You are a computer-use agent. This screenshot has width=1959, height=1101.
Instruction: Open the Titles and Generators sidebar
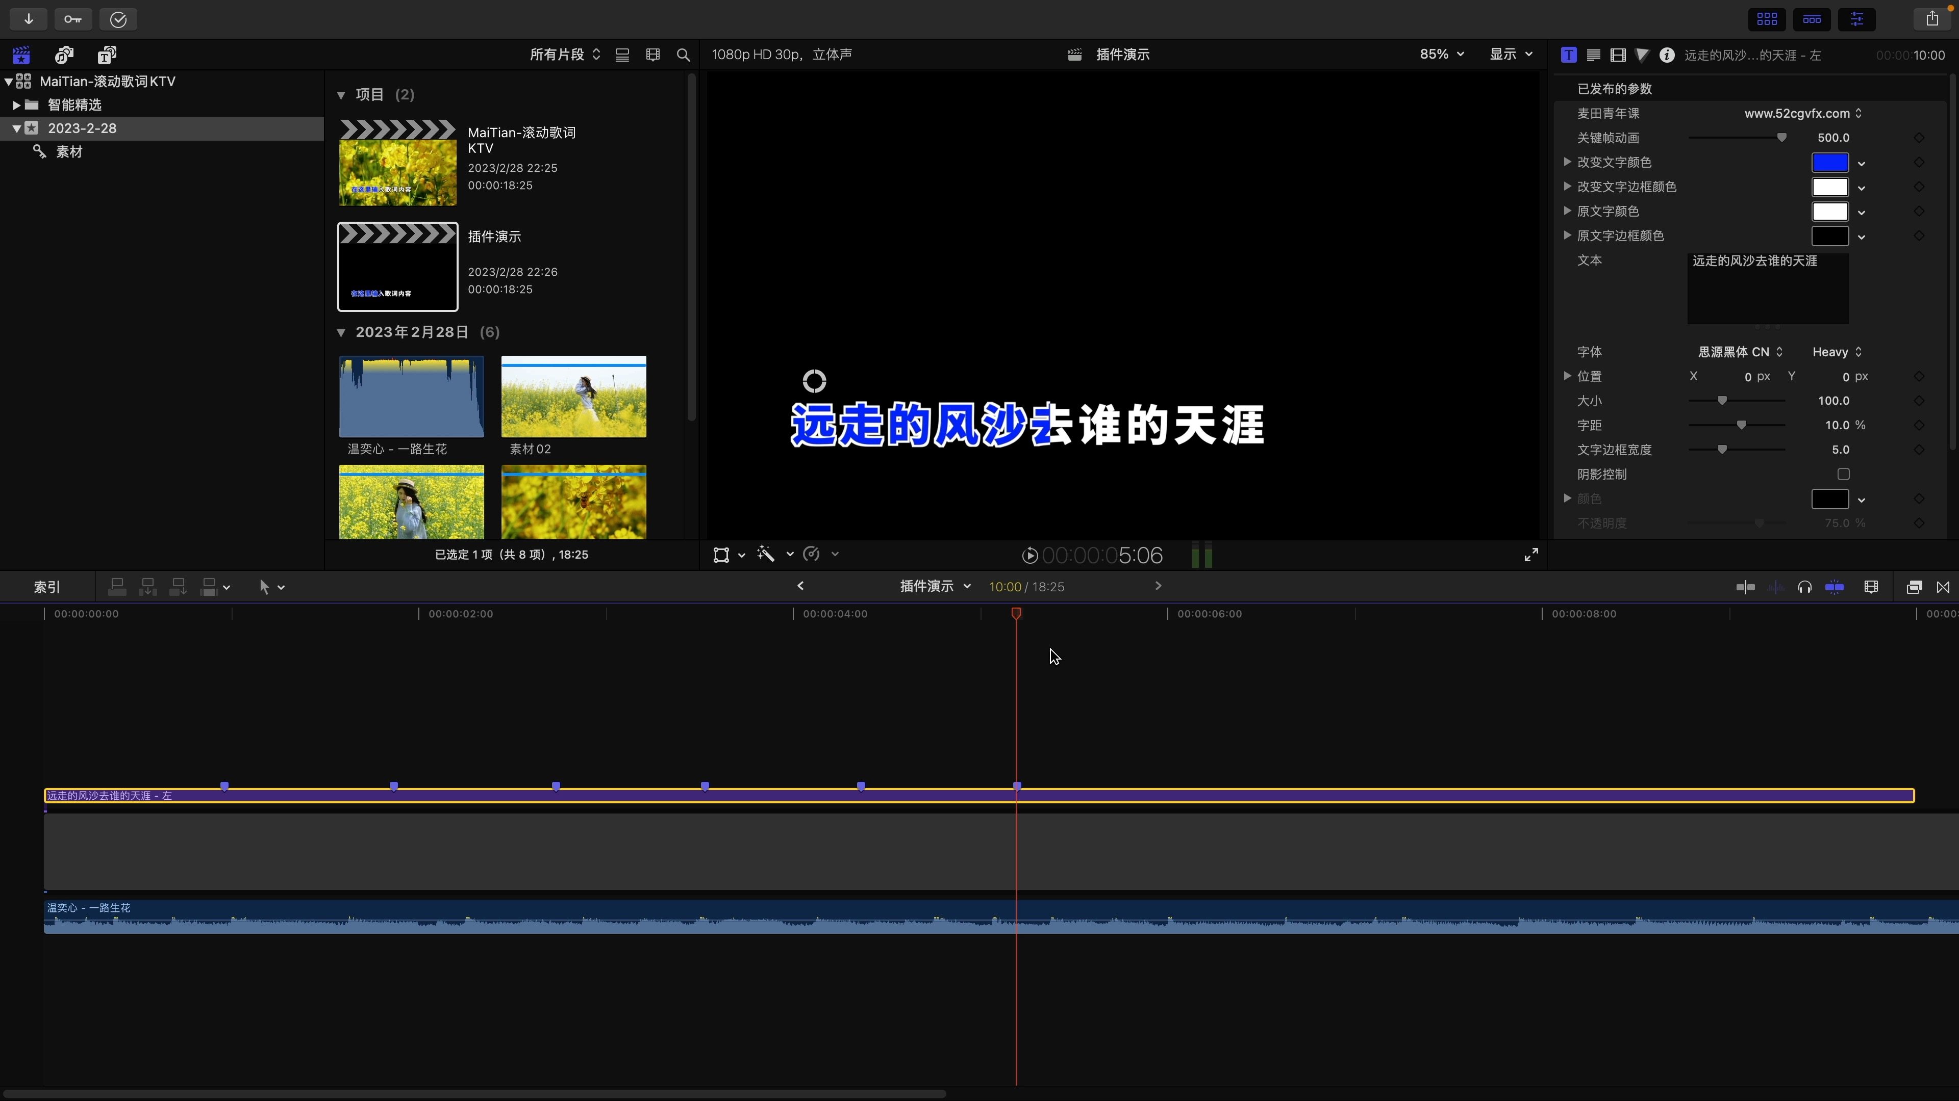tap(107, 55)
